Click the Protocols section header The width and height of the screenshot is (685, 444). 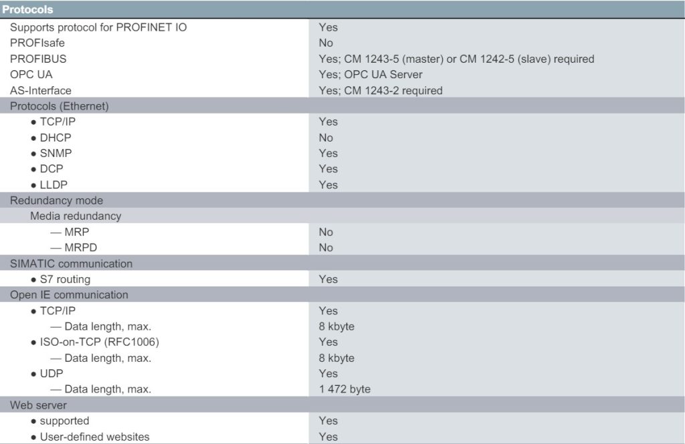(27, 9)
